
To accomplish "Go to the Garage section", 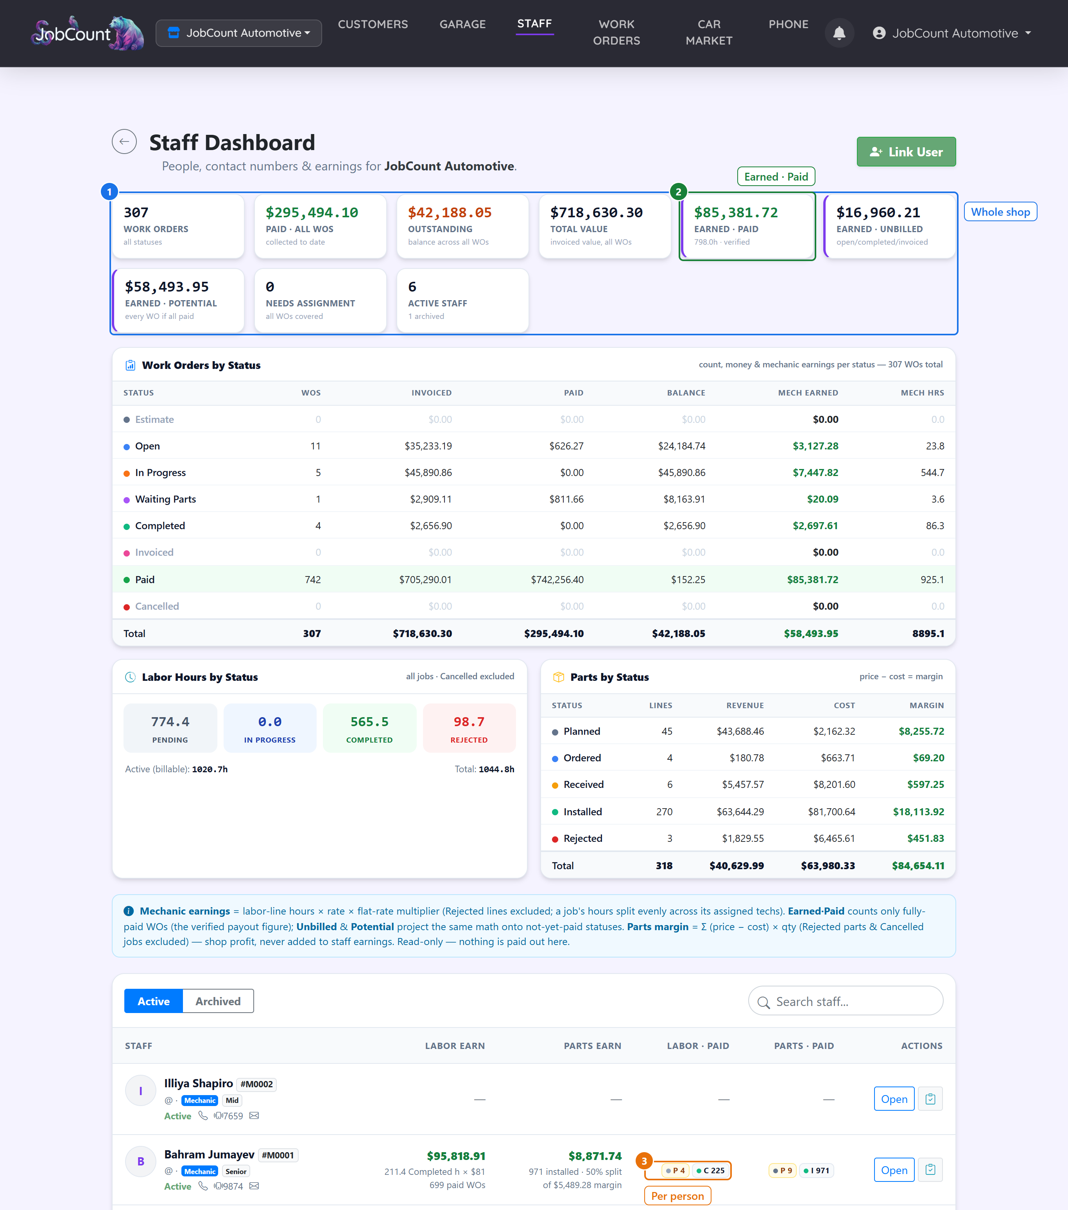I will [462, 24].
